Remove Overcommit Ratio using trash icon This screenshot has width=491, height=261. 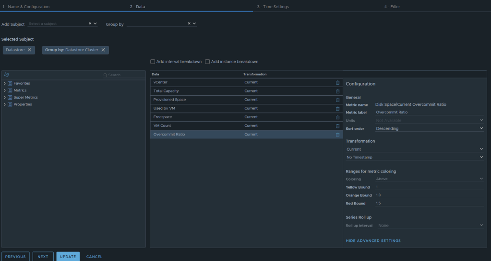pos(337,135)
